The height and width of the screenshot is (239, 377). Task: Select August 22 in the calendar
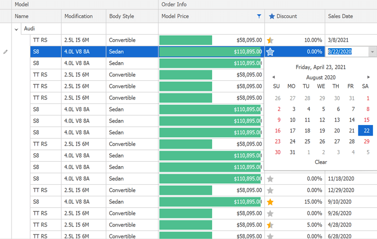[x=365, y=131]
